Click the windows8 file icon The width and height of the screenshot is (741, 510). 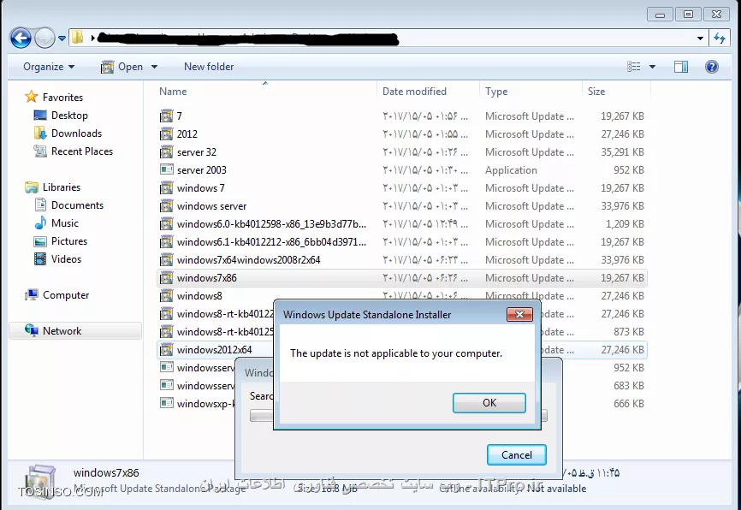166,295
